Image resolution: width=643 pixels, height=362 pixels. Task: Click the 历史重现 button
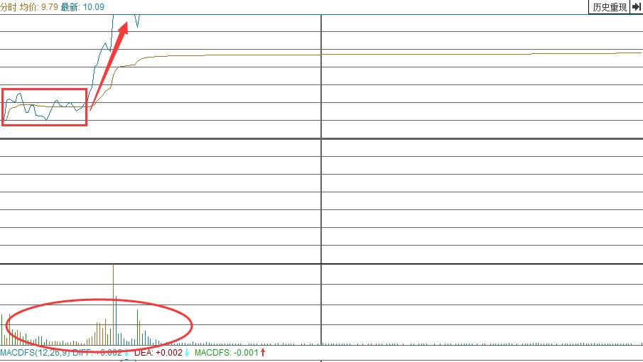[x=610, y=7]
